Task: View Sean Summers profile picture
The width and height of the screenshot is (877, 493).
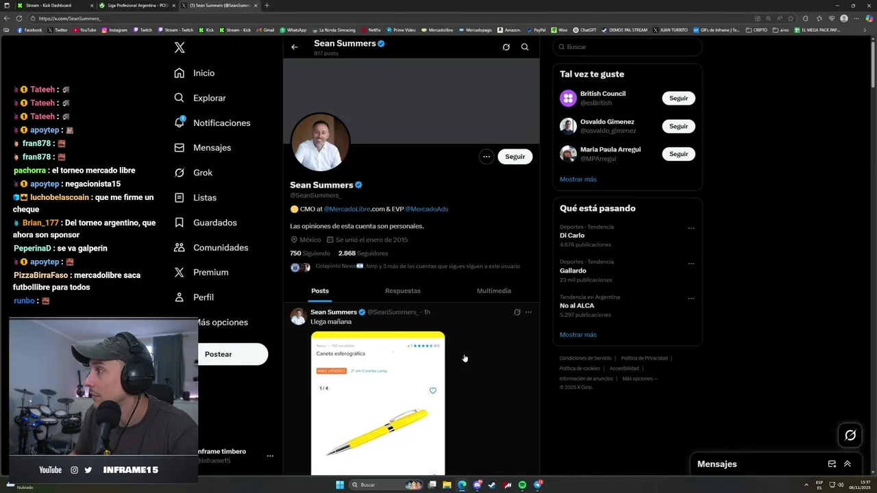Action: click(x=321, y=142)
